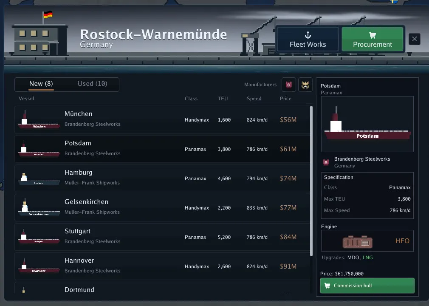Click the HFO engine label
Screen dimensions: 429x306
[402, 241]
